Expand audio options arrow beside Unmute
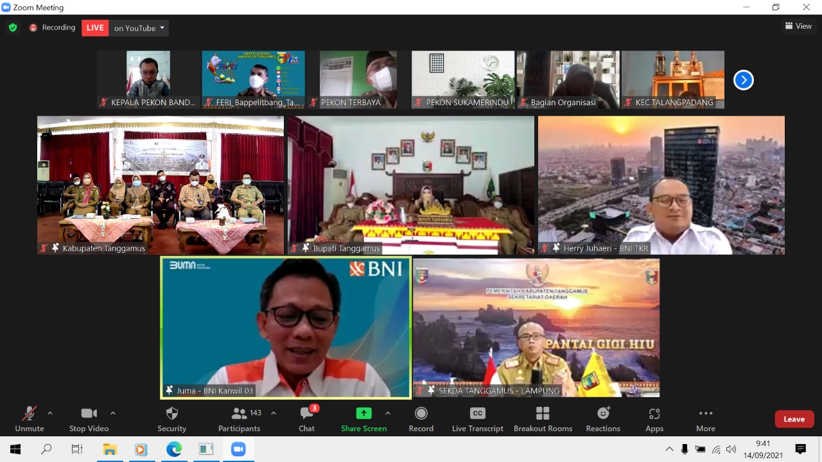The height and width of the screenshot is (462, 822). tap(50, 413)
